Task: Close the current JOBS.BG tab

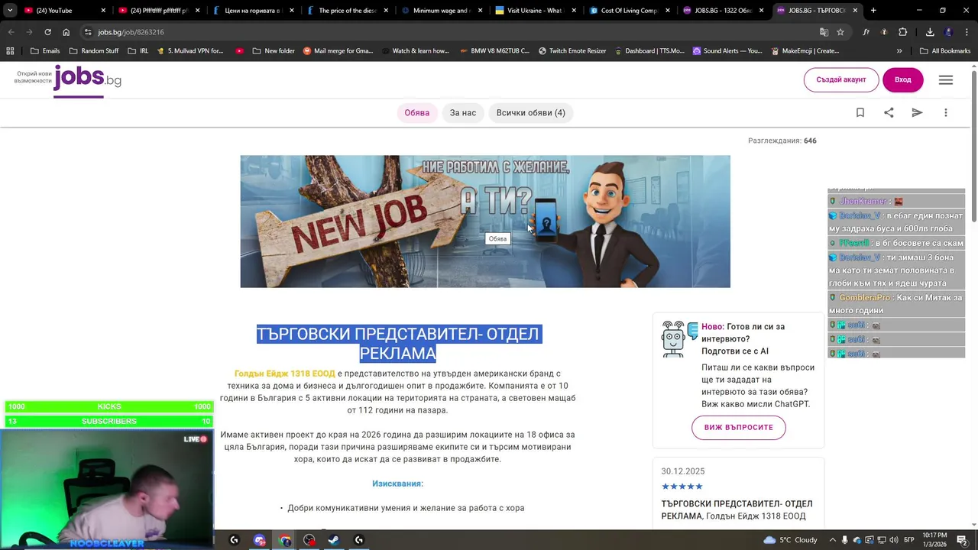Action: pyautogui.click(x=855, y=11)
